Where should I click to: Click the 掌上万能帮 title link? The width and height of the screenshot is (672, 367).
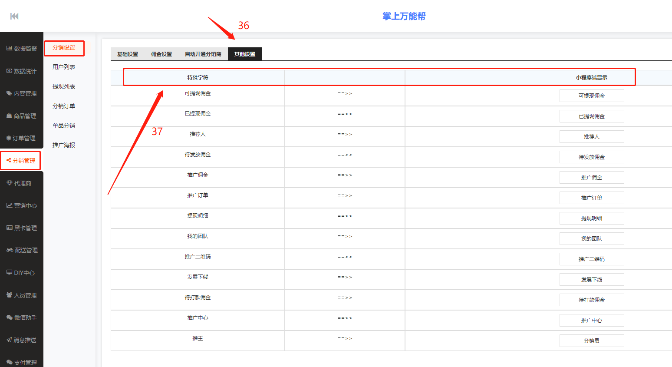click(404, 17)
